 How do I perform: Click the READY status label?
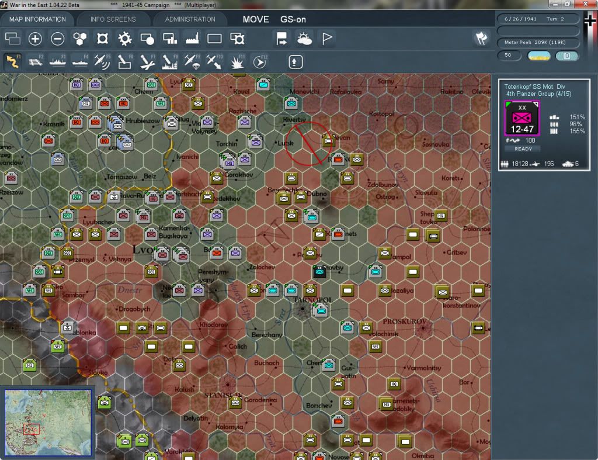tap(523, 149)
